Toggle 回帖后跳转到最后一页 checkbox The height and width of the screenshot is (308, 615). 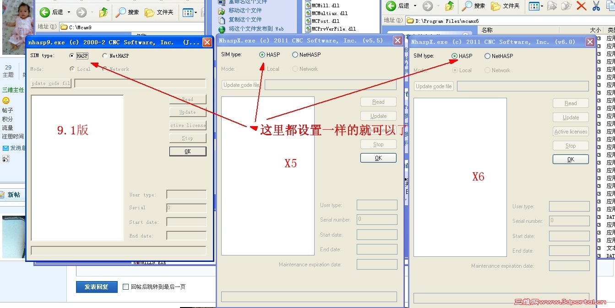click(x=126, y=287)
